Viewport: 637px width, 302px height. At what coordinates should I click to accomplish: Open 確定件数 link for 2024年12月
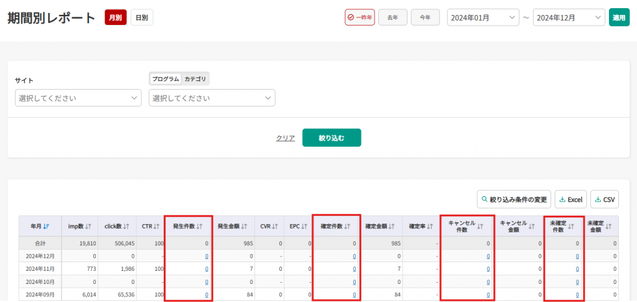(x=354, y=256)
